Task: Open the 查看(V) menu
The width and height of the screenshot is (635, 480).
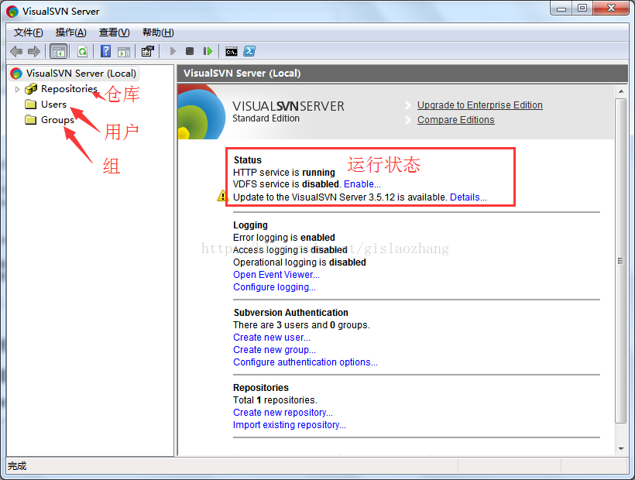Action: point(114,33)
